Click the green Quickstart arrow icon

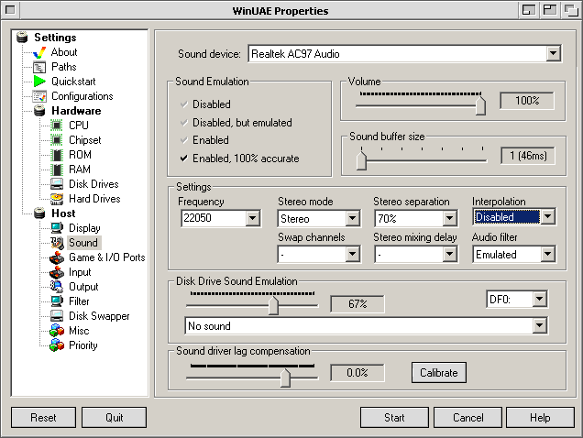click(39, 82)
